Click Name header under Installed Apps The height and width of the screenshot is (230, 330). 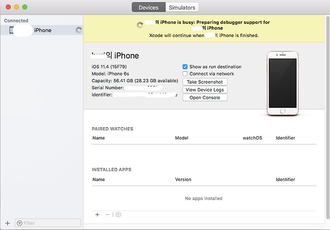click(x=99, y=179)
